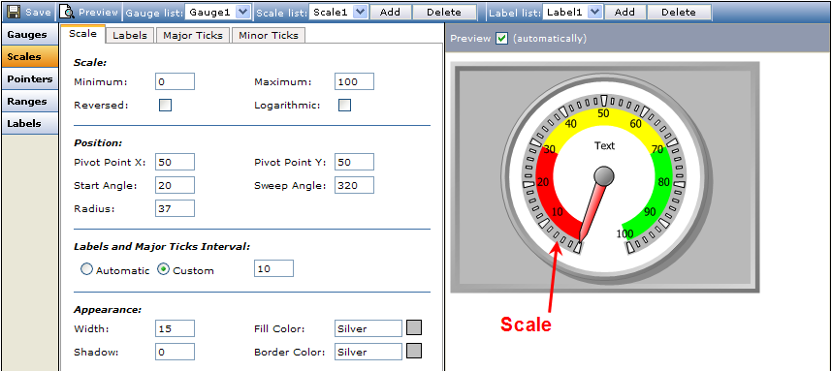
Task: Click the Border Color silver swatch
Action: pyautogui.click(x=414, y=351)
